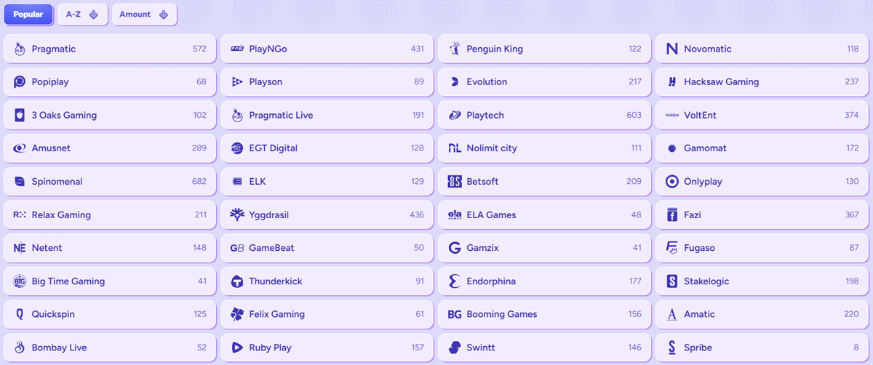This screenshot has width=873, height=365.
Task: Click the Thunderkick helmet logo icon
Action: tap(237, 281)
